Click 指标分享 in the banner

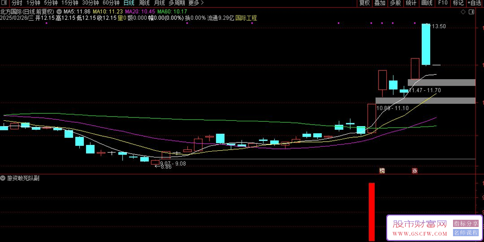(x=466, y=224)
